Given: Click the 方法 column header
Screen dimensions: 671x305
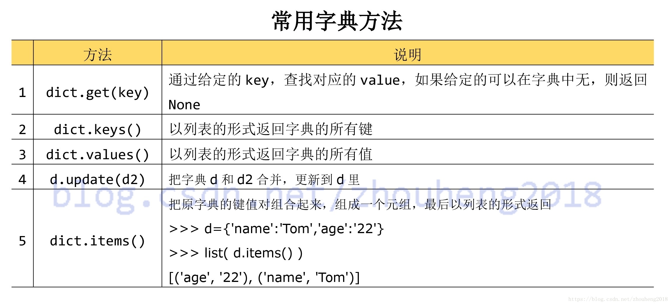Looking at the screenshot, I should 98,55.
